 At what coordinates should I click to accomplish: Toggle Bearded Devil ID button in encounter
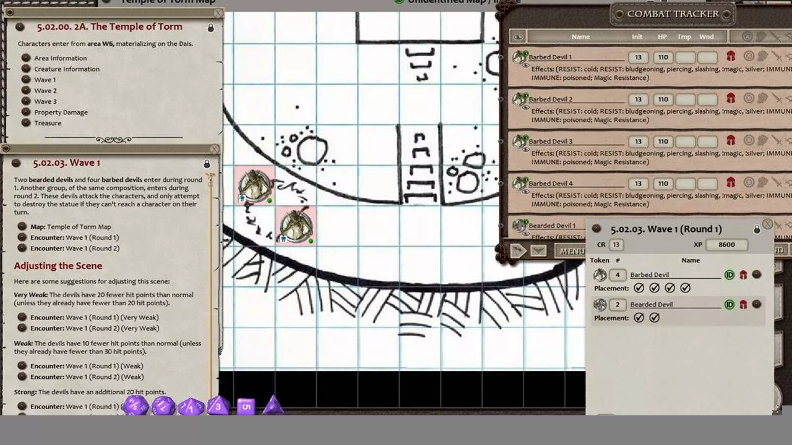point(730,305)
